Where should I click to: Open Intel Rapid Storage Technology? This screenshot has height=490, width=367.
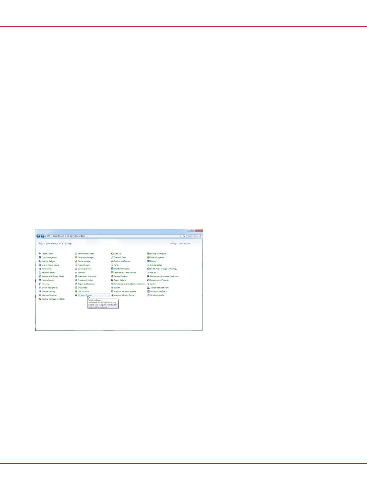click(x=162, y=269)
